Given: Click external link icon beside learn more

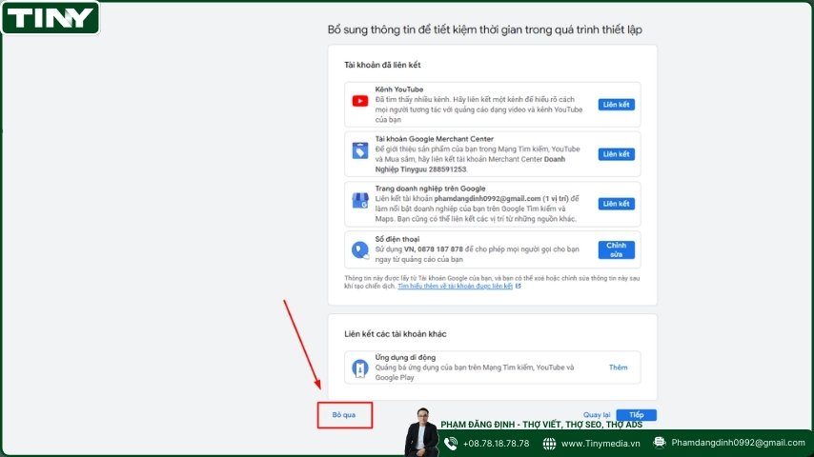Looking at the screenshot, I should pyautogui.click(x=519, y=286).
